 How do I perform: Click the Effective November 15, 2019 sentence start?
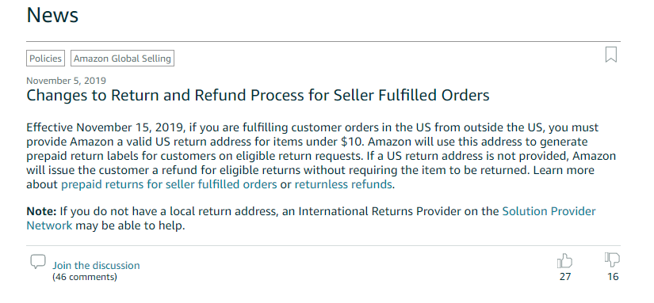coord(105,127)
